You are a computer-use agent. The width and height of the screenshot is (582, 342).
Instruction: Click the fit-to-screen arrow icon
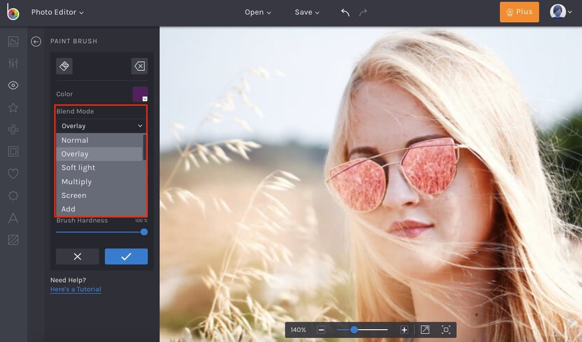pyautogui.click(x=425, y=330)
